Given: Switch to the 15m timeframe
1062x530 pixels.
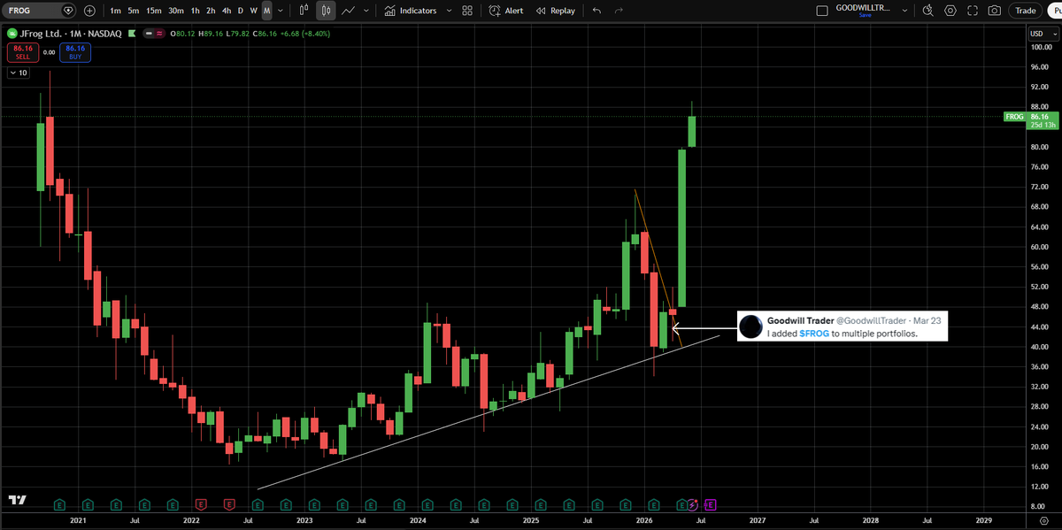Looking at the screenshot, I should click(154, 11).
